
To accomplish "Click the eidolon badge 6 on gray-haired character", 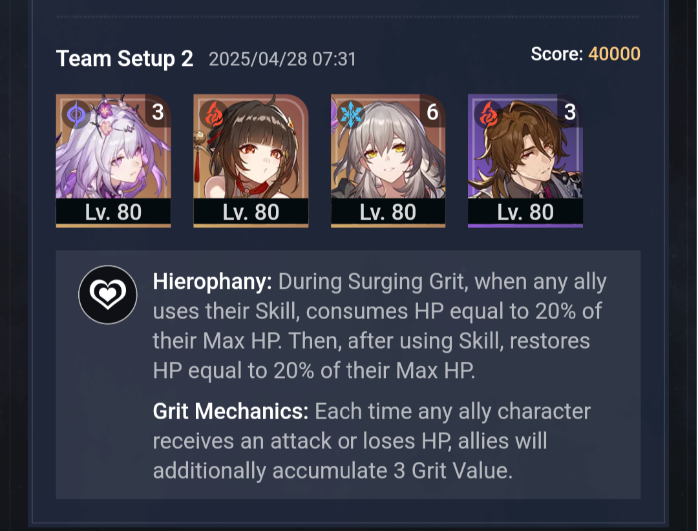I will (432, 111).
